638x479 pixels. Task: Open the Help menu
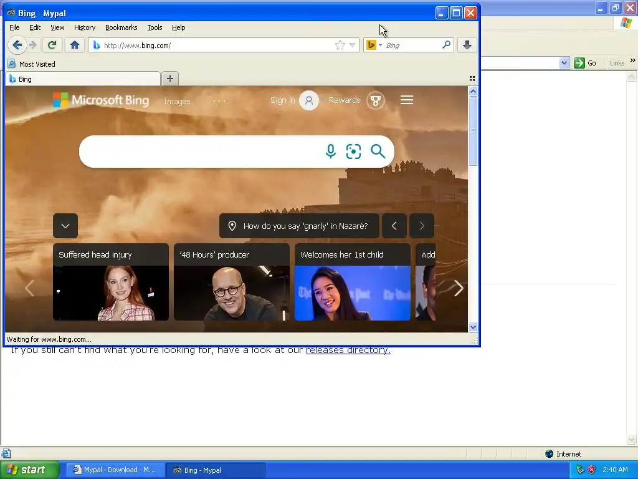pos(178,27)
